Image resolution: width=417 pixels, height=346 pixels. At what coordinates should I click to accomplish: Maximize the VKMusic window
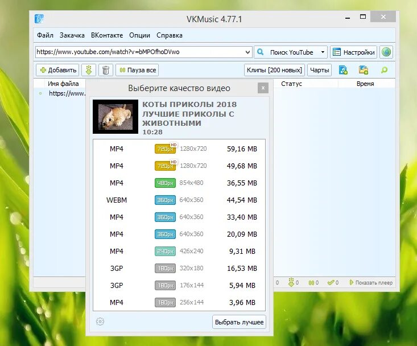click(x=363, y=17)
